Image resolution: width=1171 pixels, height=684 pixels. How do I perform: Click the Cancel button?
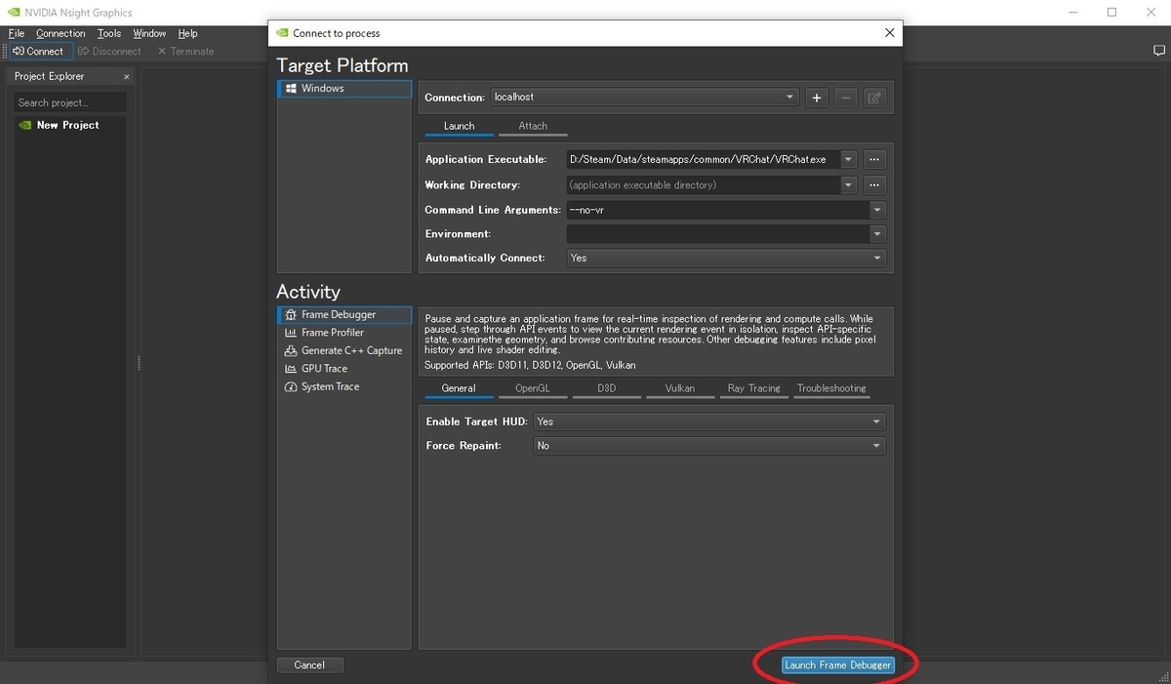point(309,664)
